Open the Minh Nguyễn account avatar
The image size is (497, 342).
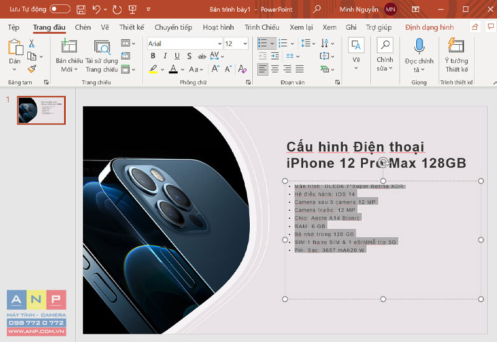391,9
